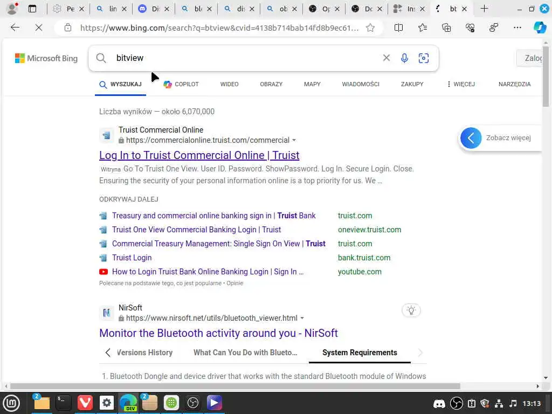The image size is (552, 414).
Task: Open Treasury and commercial online banking link
Action: click(x=213, y=216)
